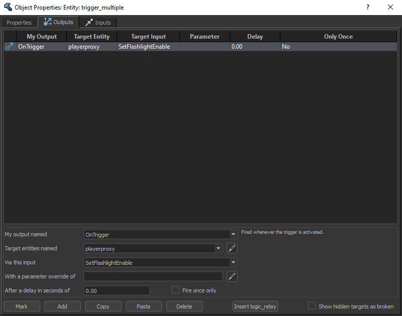
Task: Click the 0.00 delay cell in row
Action: [x=255, y=47]
